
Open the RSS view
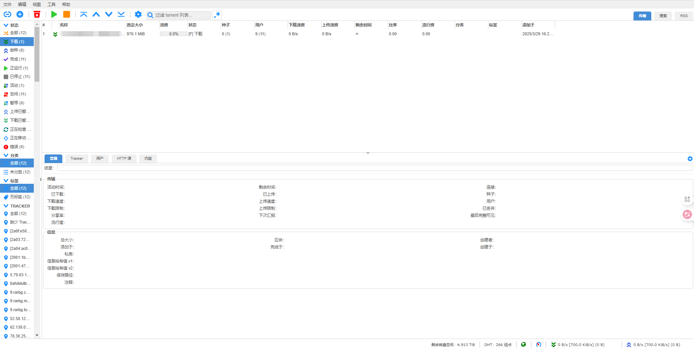pyautogui.click(x=684, y=16)
